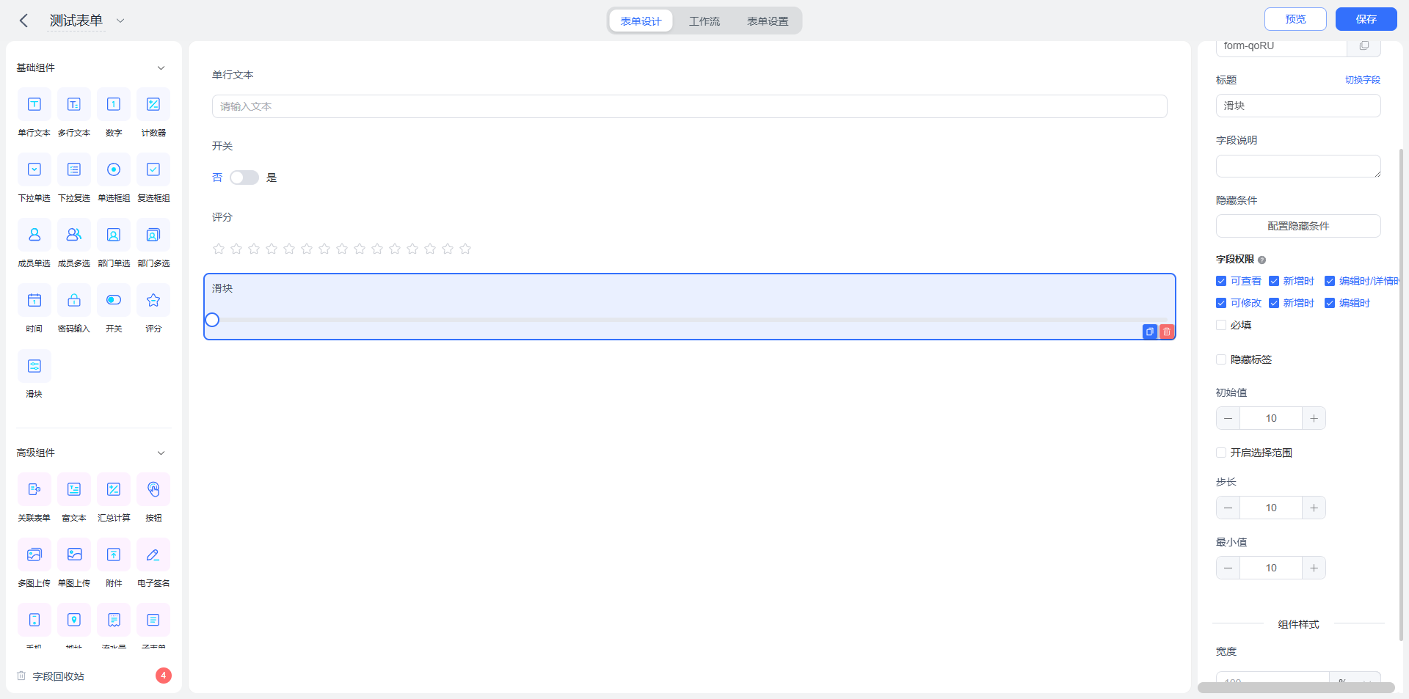
Task: Decrease the 最小值 with minus button
Action: click(x=1228, y=568)
